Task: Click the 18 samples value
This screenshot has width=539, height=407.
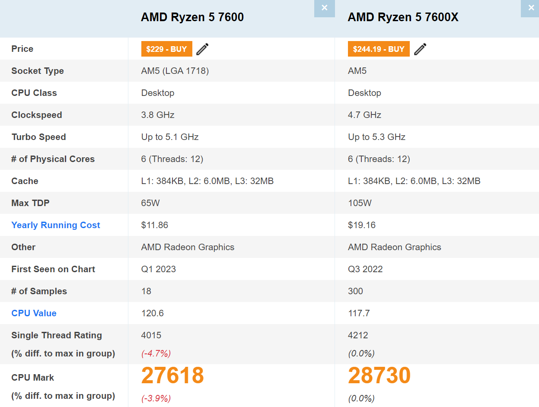Action: pyautogui.click(x=146, y=291)
